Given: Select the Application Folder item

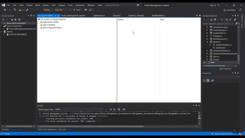Looking at the screenshot, I should [51, 22].
